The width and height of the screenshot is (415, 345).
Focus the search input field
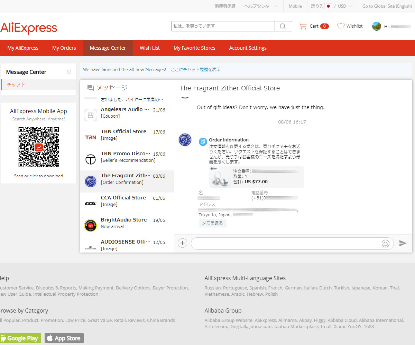pos(223,26)
